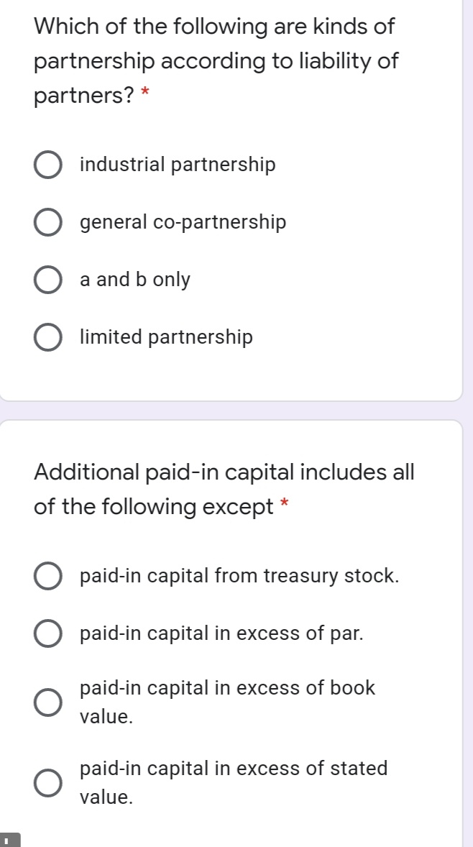
Task: Choose radio for 'paid-in capital in excess of par'
Action: [x=47, y=634]
